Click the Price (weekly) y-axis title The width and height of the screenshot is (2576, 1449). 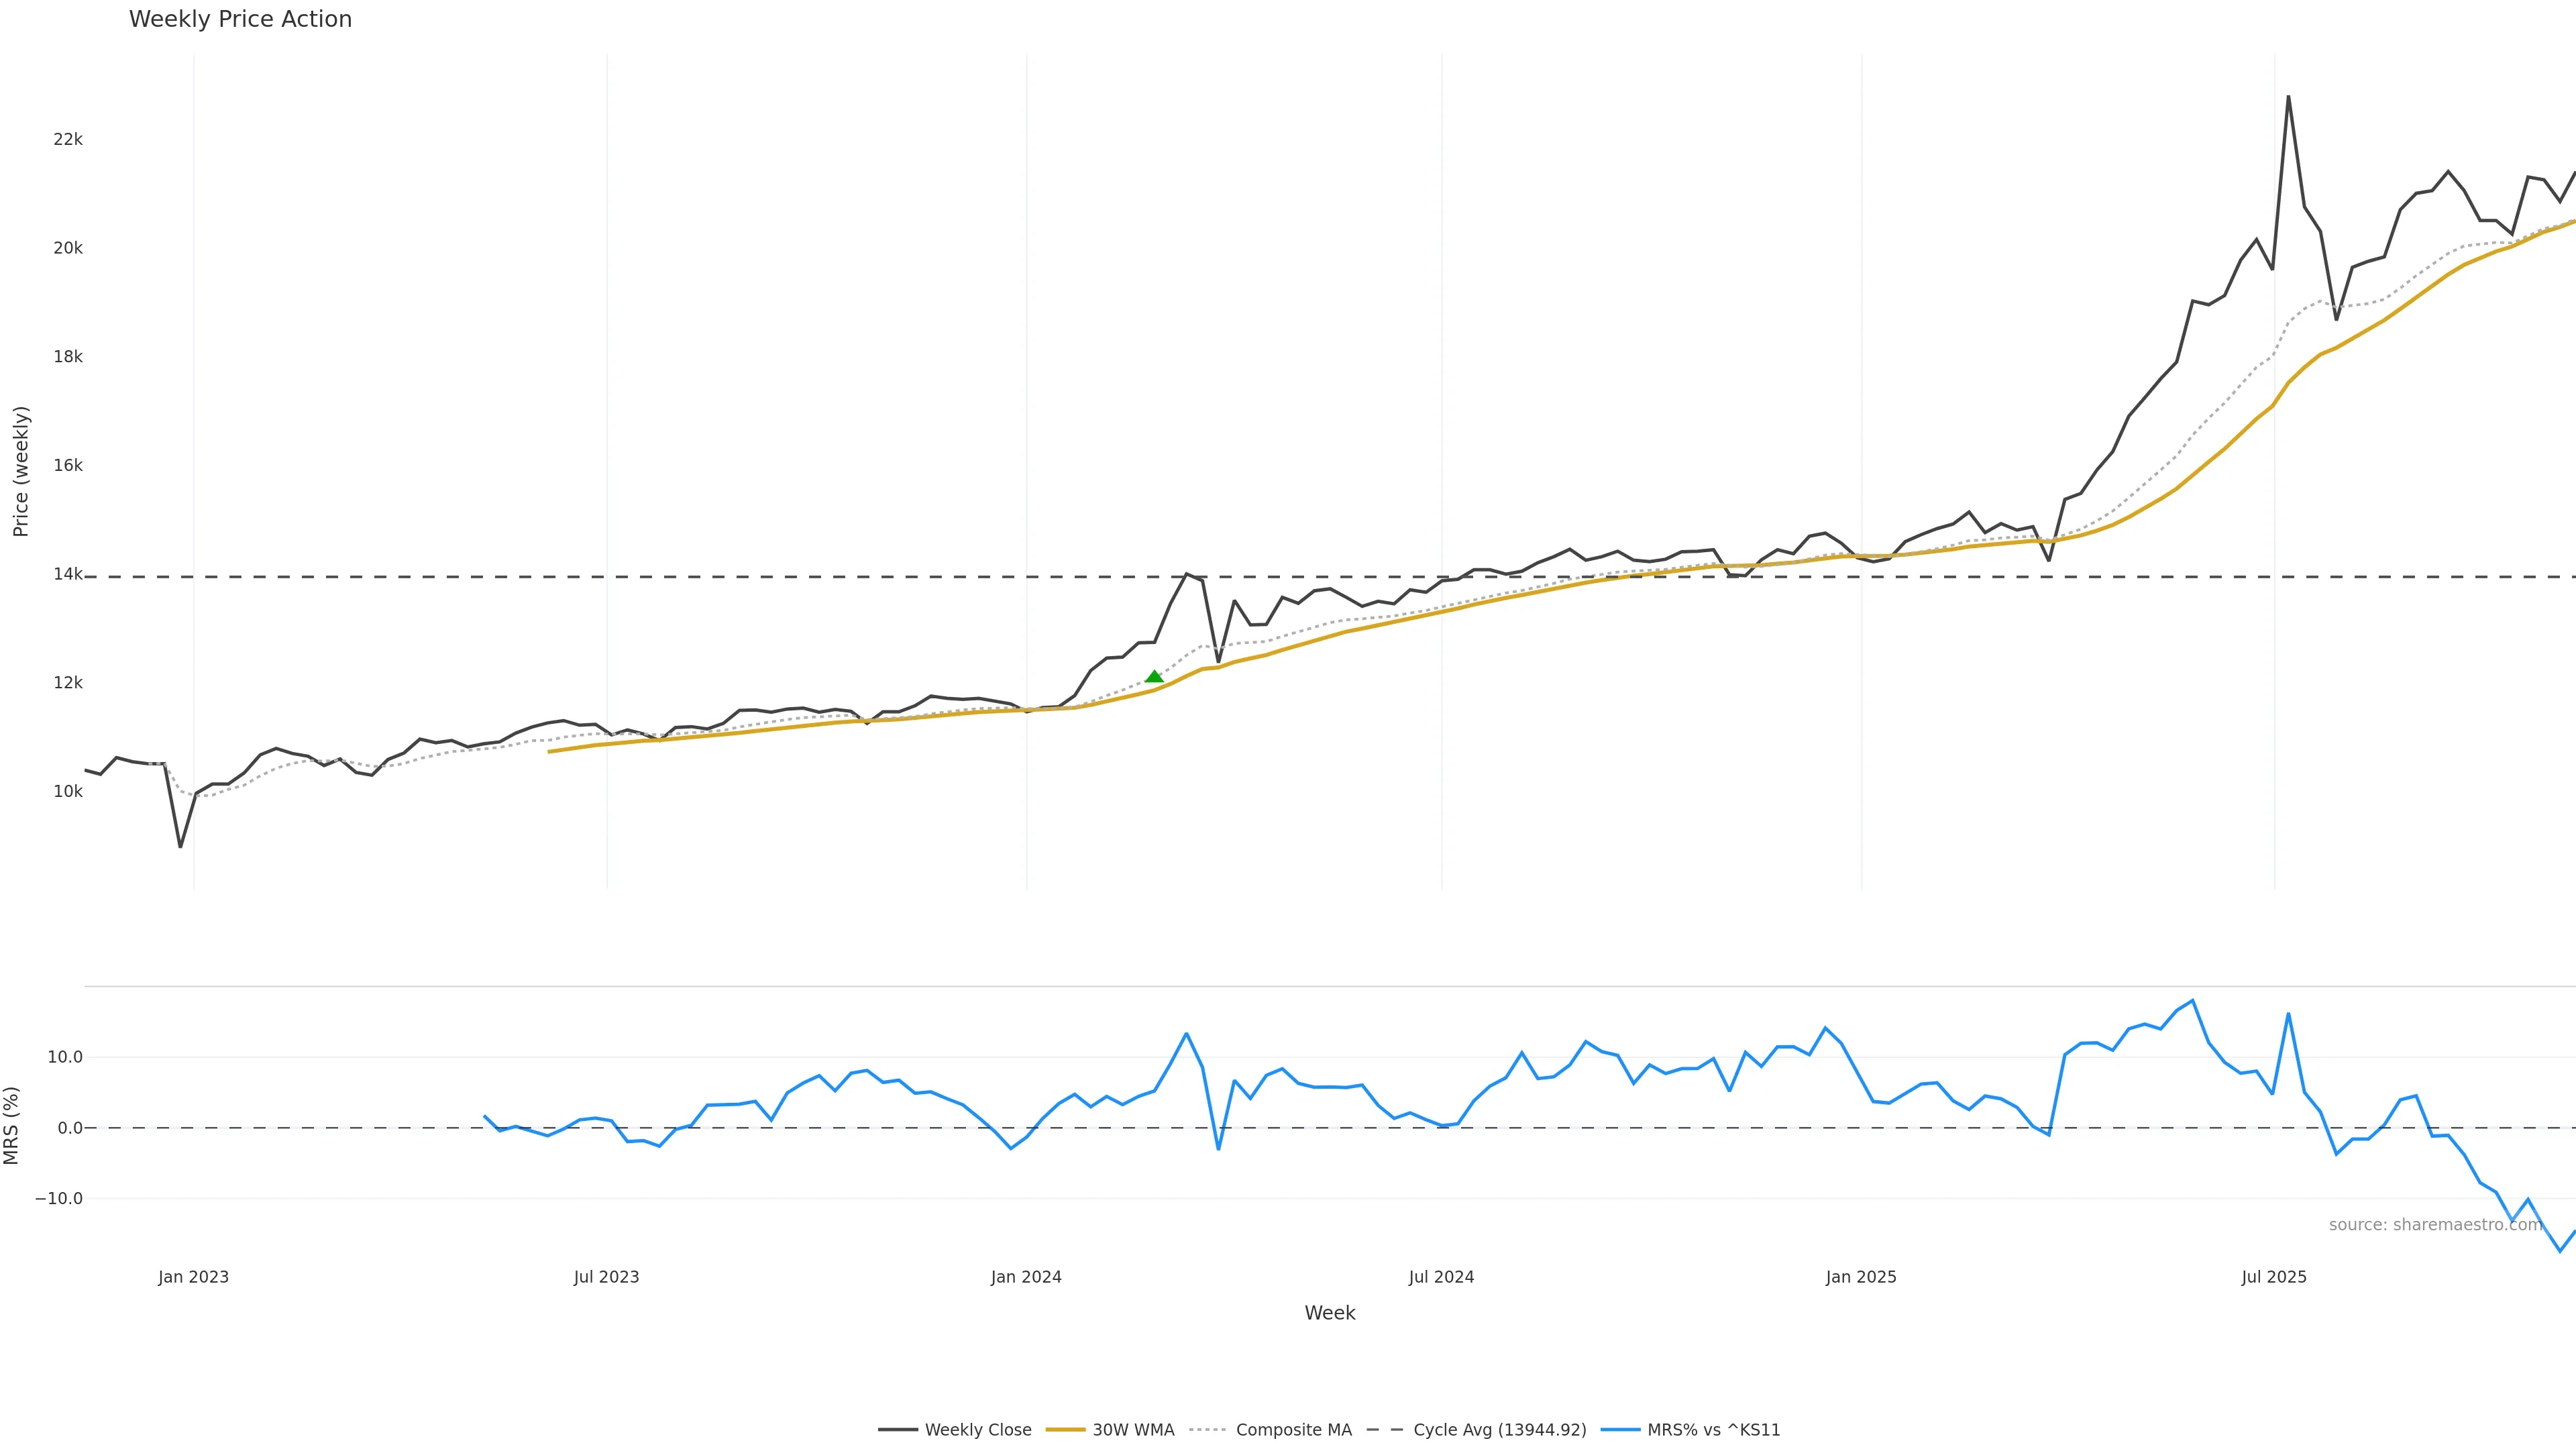pos(21,471)
